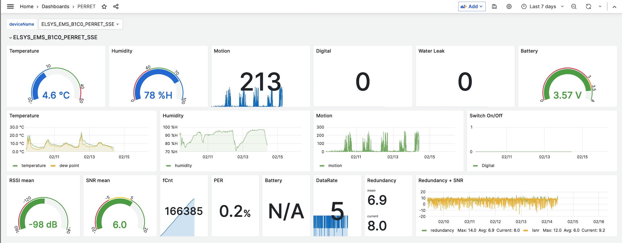Click the Add button
This screenshot has height=243, width=622.
coord(472,7)
